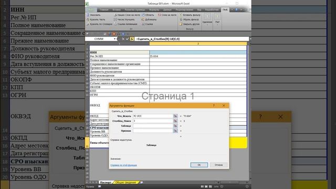Screen dimensions: 336x189
Task: Switch to Normal view in status bar
Action: coord(202,187)
